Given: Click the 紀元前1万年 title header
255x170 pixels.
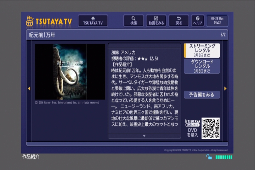Looking at the screenshot, I should (x=42, y=35).
